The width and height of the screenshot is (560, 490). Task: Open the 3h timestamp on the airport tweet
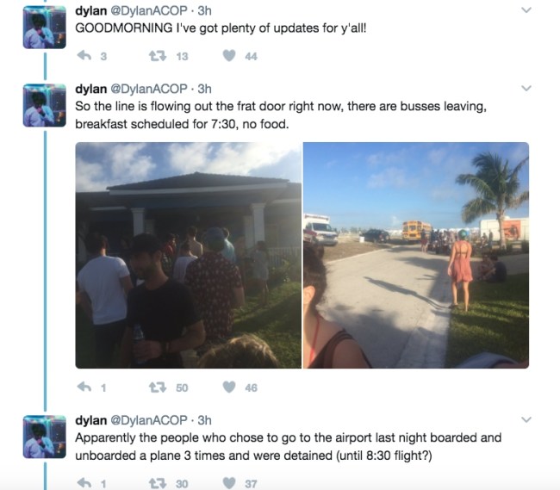205,420
